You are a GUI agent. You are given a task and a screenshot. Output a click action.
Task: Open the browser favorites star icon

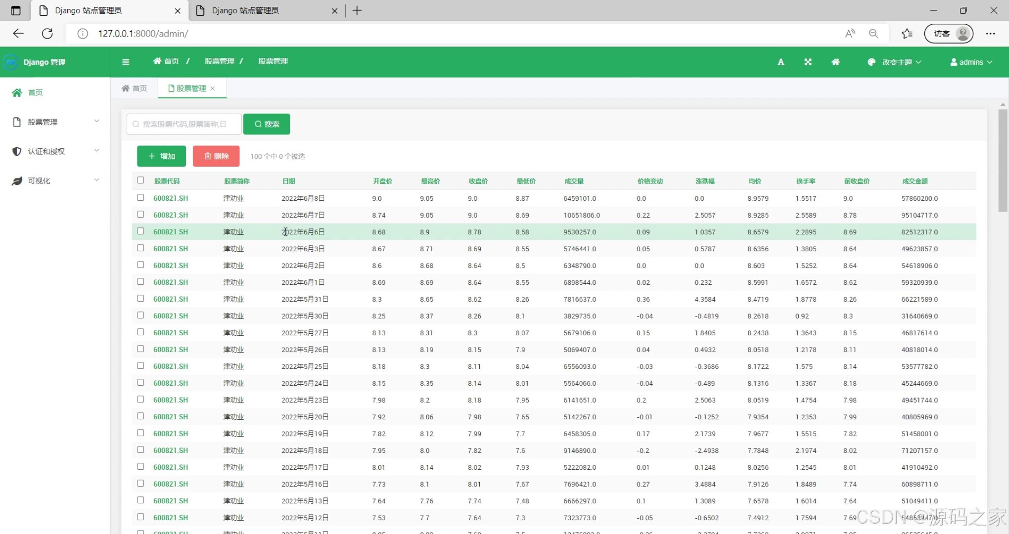(x=907, y=34)
